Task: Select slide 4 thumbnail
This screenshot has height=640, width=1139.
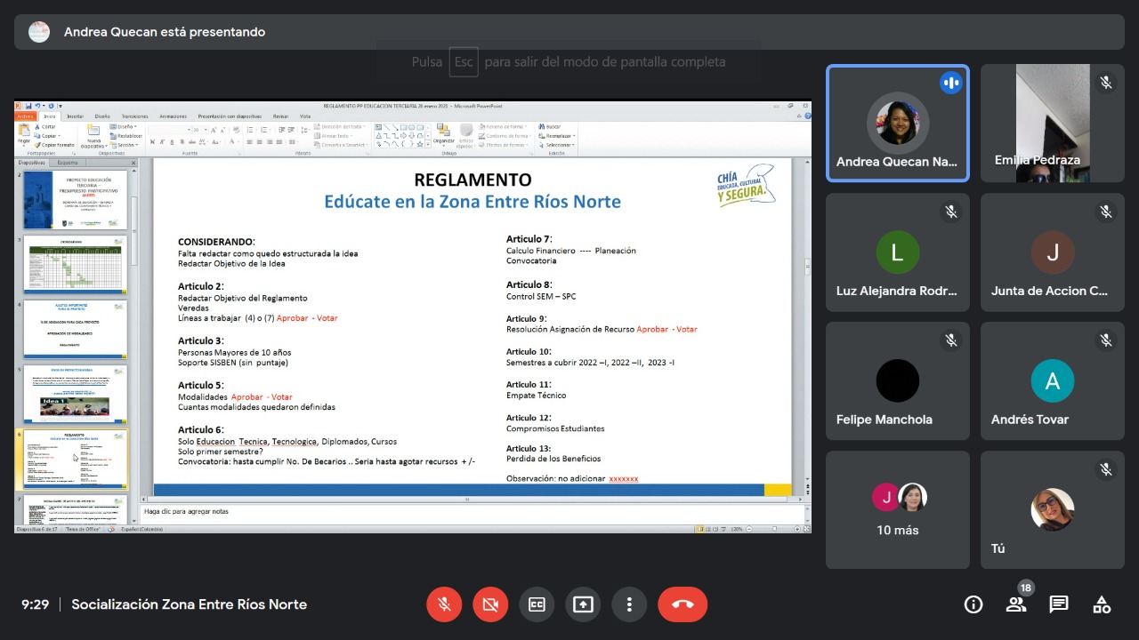Action: [x=76, y=330]
